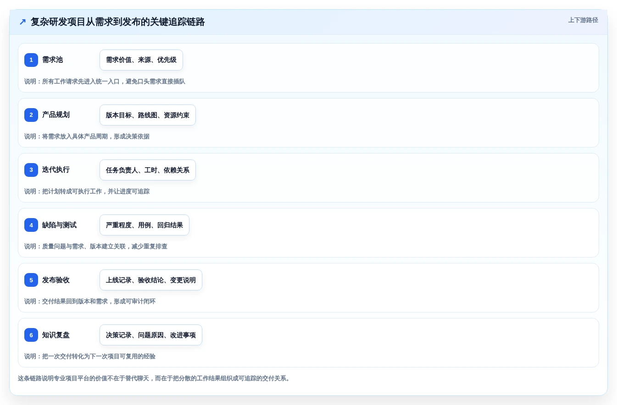Select the 严重程度、用例、回归结果 chip
Screen dimensions: 617x405
coord(145,225)
